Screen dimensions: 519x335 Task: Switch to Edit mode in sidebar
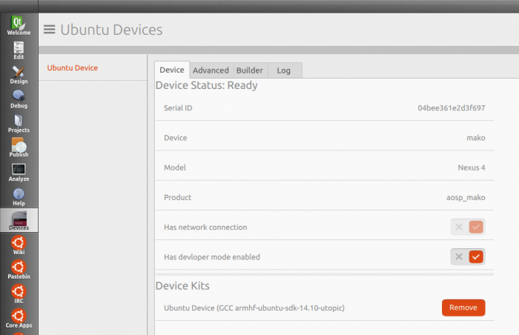pyautogui.click(x=19, y=50)
